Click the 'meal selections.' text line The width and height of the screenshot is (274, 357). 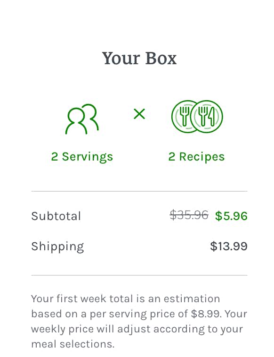point(73,344)
